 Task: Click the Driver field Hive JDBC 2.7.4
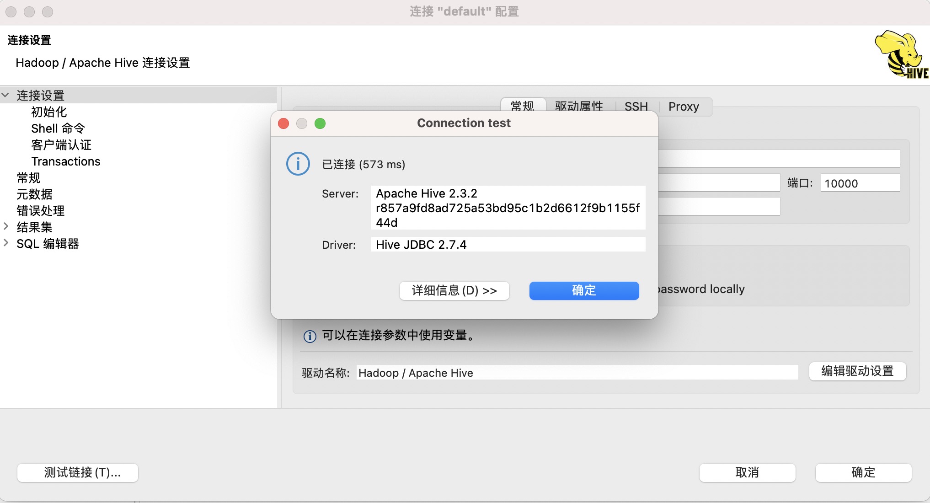point(508,245)
